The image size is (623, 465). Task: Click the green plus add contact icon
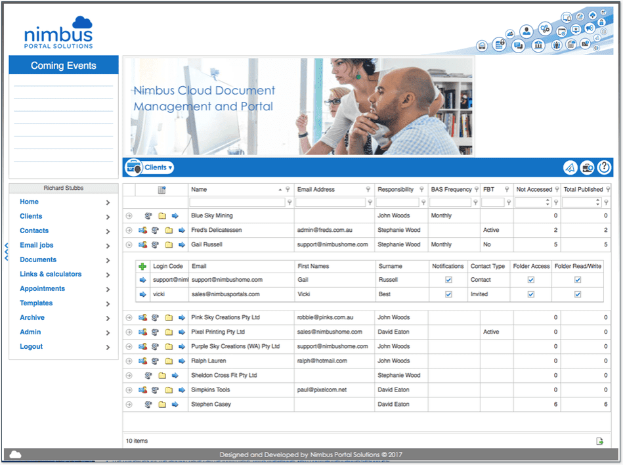tap(142, 267)
